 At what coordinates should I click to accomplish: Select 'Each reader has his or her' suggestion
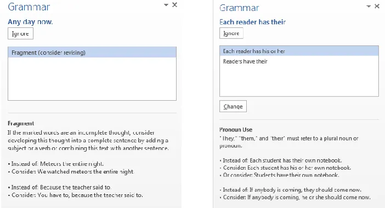point(299,51)
